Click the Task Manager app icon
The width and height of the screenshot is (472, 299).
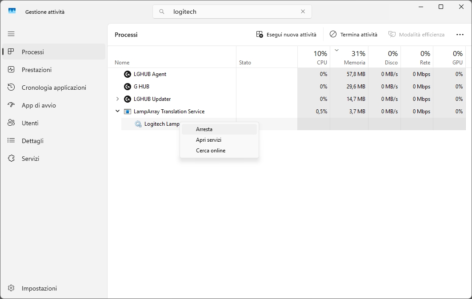12,11
